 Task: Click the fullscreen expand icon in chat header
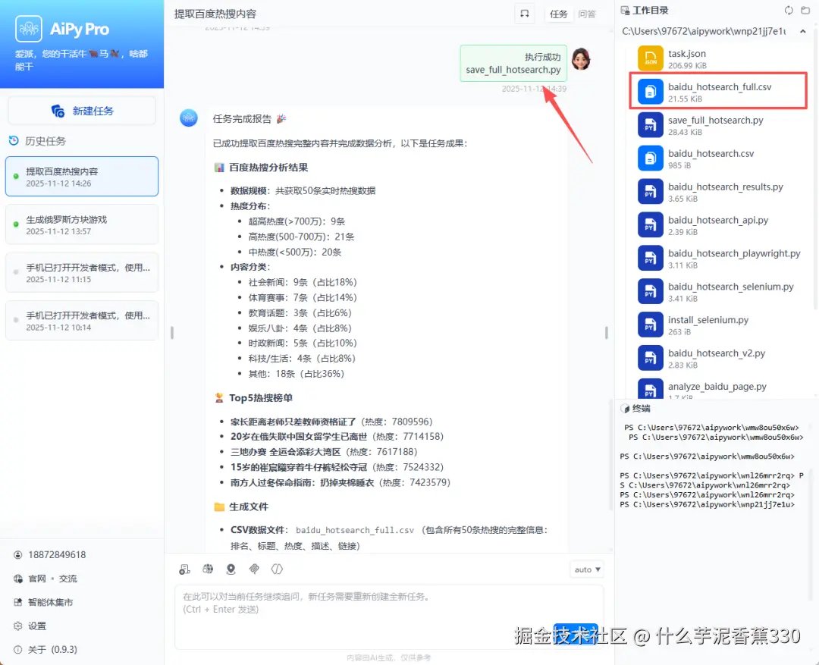pyautogui.click(x=525, y=14)
